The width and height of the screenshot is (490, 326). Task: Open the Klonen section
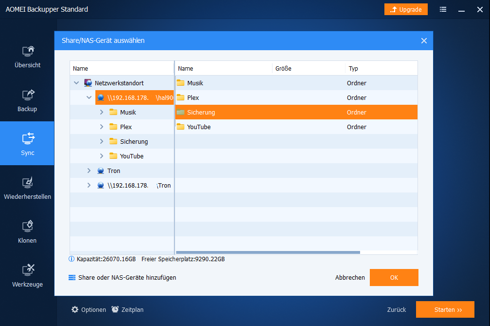[27, 232]
